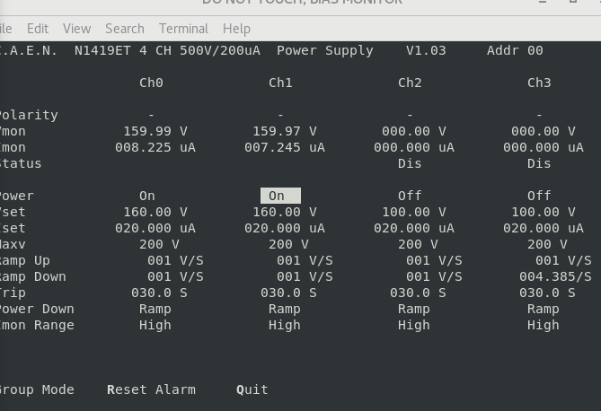Select Ch2 Vset 100.00 V field
The image size is (601, 411).
point(413,212)
